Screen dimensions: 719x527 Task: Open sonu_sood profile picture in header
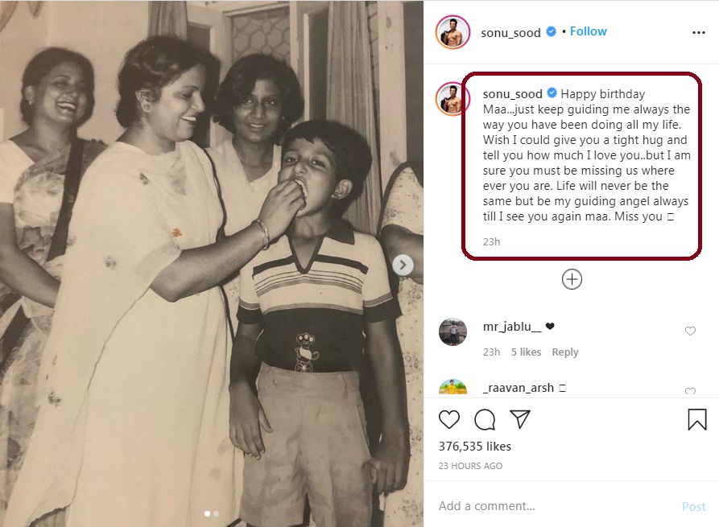(x=452, y=32)
